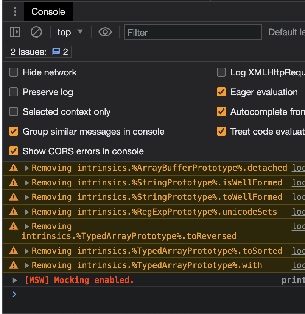The width and height of the screenshot is (305, 314).
Task: Toggle the console sidebar panel icon
Action: tap(15, 32)
